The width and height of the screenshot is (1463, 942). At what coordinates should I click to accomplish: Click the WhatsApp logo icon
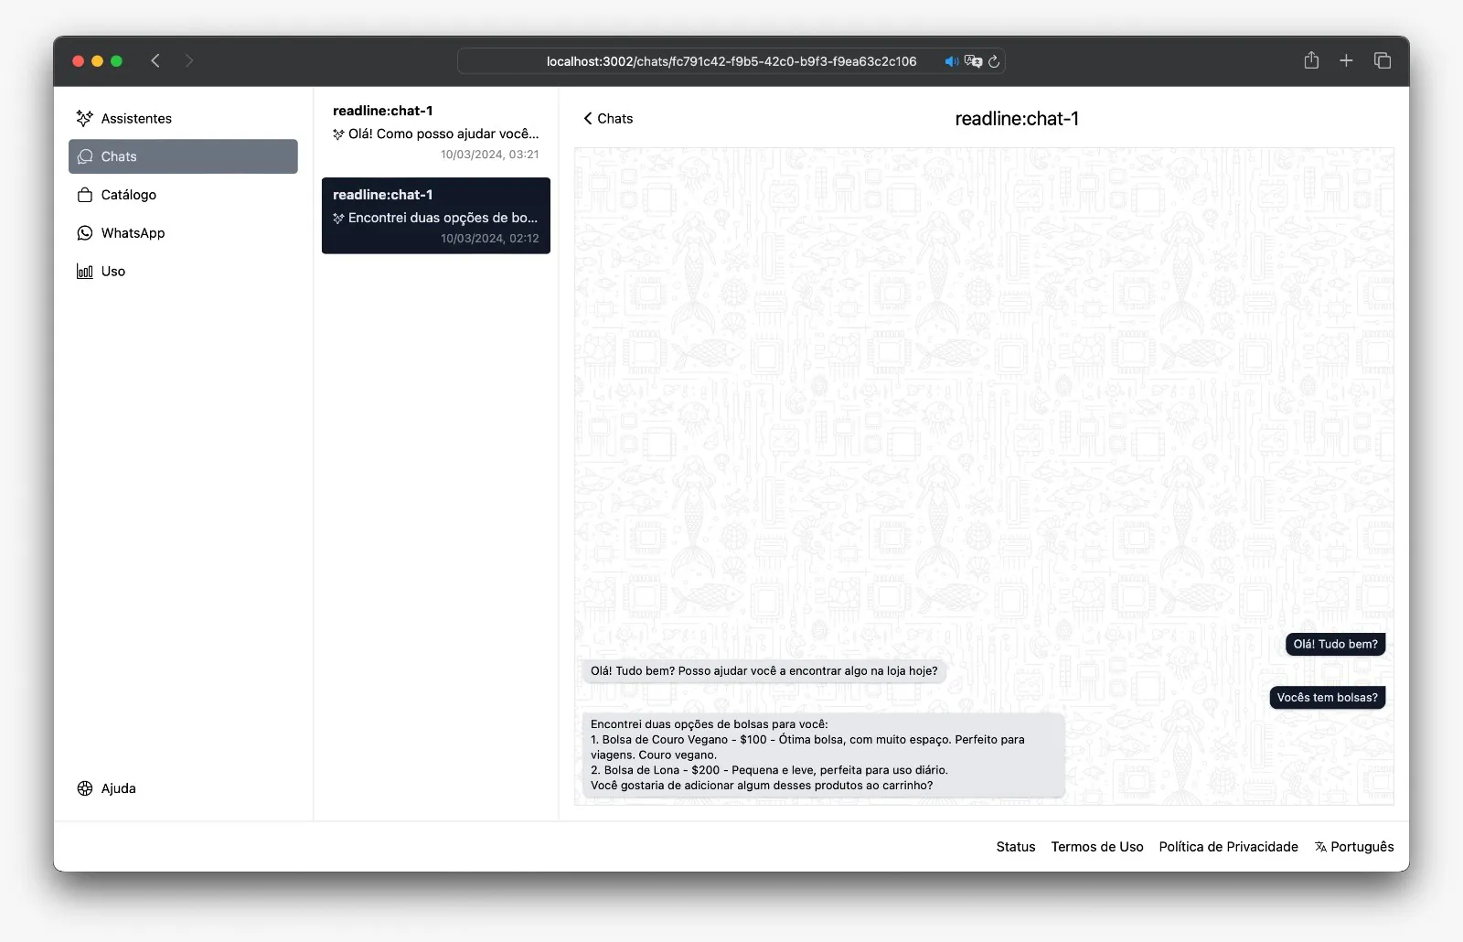[x=85, y=233]
